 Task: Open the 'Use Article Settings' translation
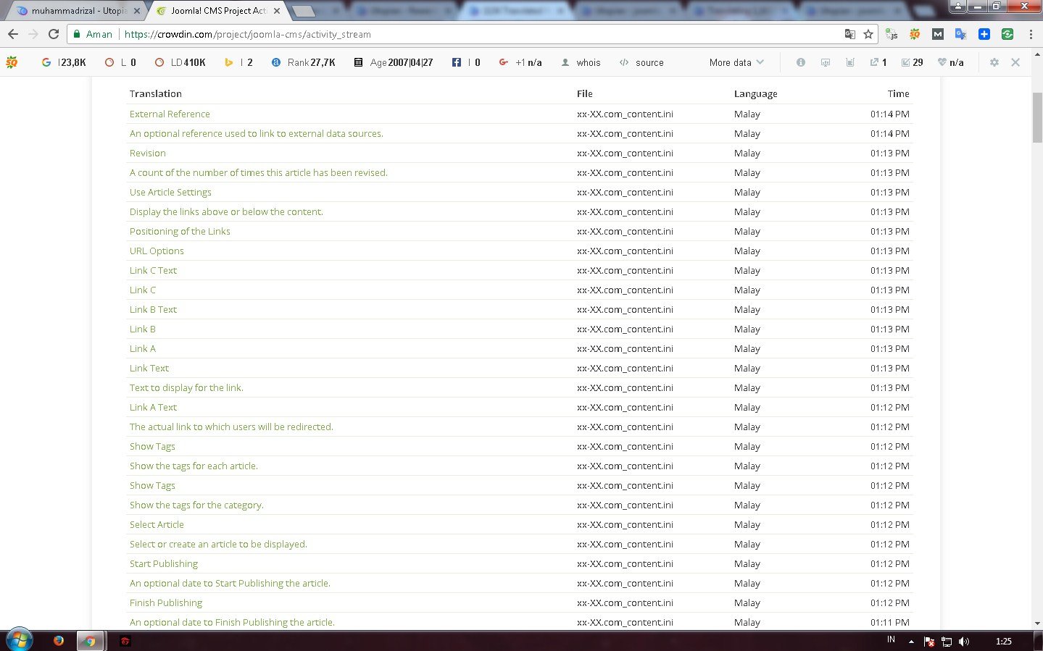[170, 192]
